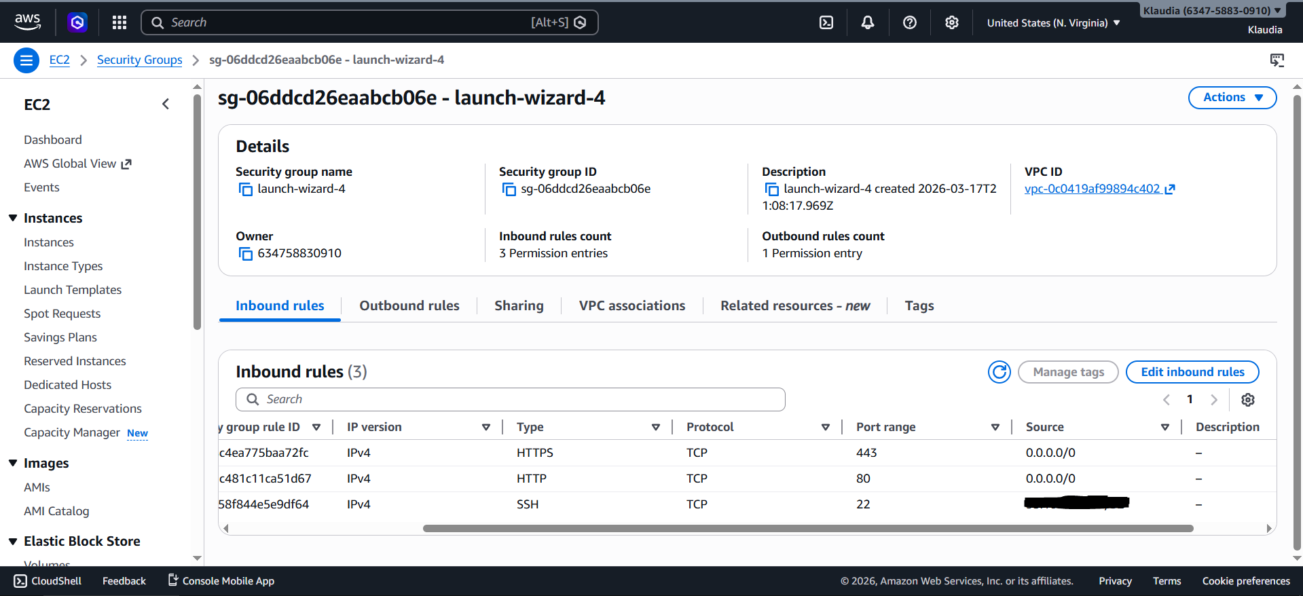Screen dimensions: 1303x596
Task: Go to Security Groups breadcrumb
Action: (140, 60)
